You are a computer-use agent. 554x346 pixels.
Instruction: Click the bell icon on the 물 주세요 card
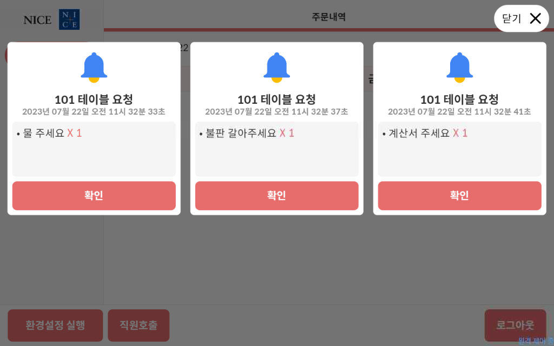click(94, 68)
